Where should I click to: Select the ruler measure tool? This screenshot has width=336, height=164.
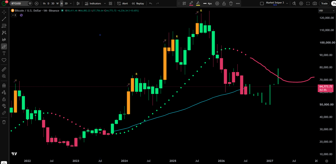coord(4,69)
